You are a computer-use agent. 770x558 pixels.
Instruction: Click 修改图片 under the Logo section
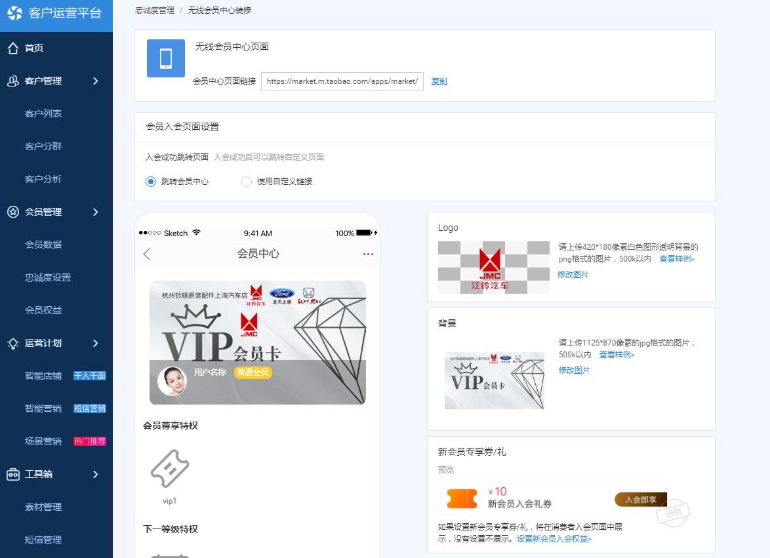575,275
